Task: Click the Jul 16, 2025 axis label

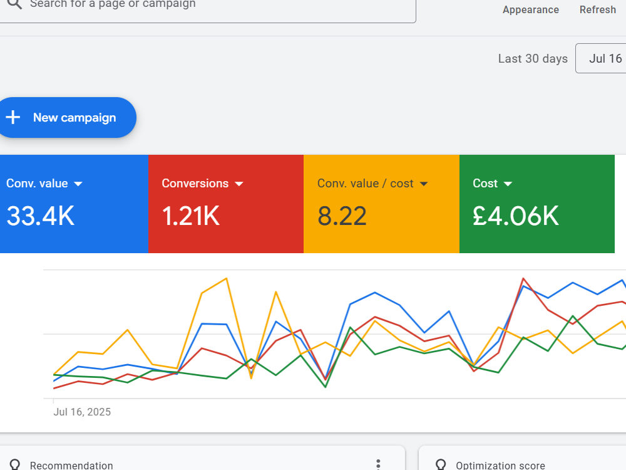Action: point(82,412)
